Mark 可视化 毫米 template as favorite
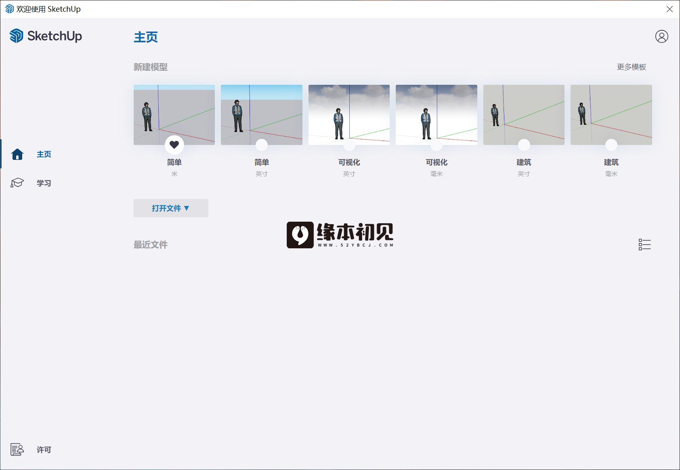Image resolution: width=680 pixels, height=470 pixels. pos(437,145)
